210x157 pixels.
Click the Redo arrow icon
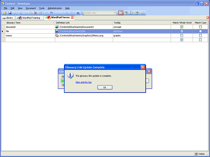[52, 13]
